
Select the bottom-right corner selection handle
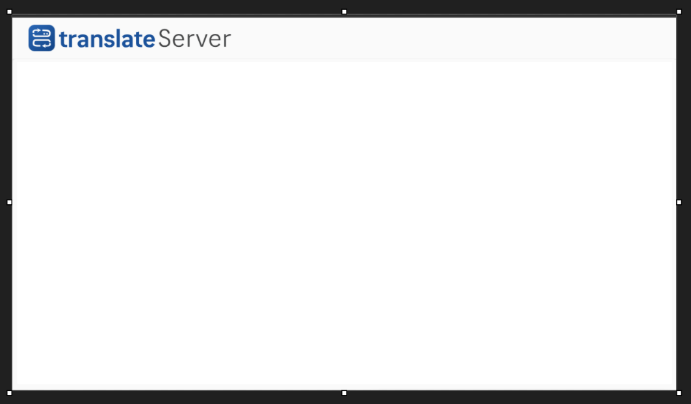click(679, 393)
